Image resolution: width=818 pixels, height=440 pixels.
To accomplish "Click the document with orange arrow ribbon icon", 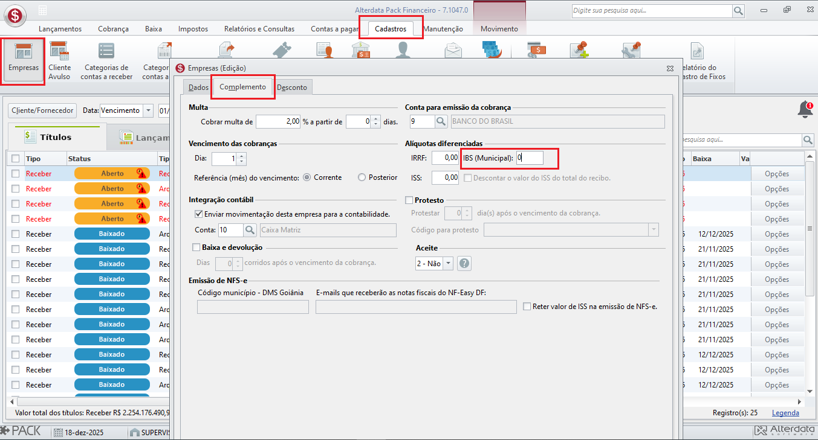I will click(227, 51).
